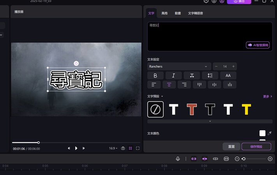
Task: Click the timeline split clip icon
Action: [215, 159]
